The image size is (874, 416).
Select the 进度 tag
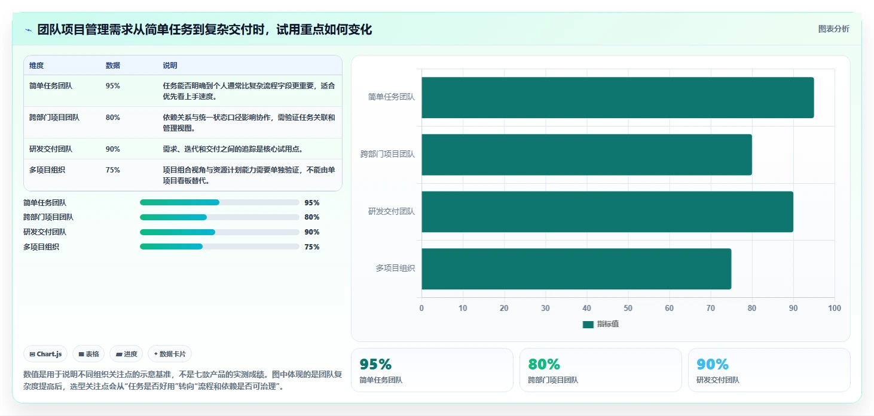tap(126, 354)
